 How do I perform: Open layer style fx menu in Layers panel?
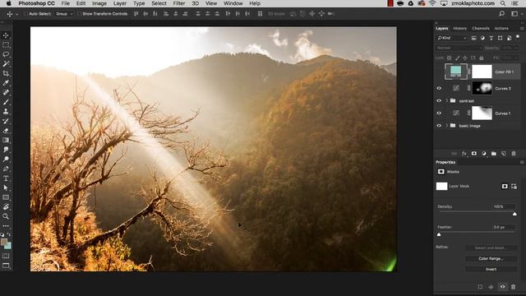[x=464, y=154]
